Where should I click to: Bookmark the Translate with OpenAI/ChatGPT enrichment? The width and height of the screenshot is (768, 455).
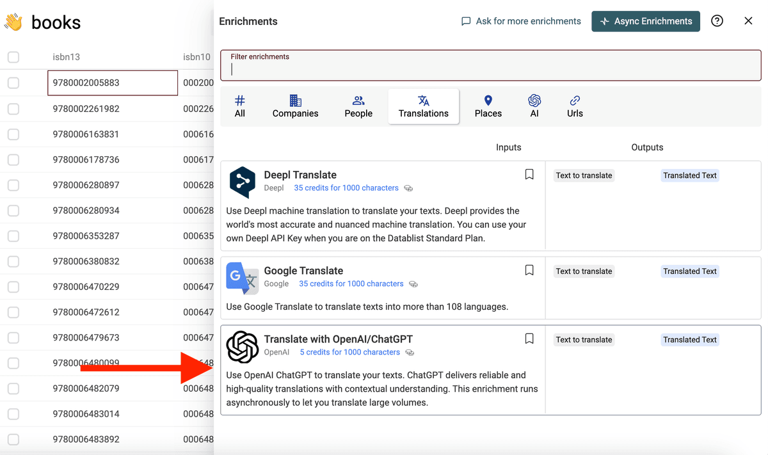click(529, 339)
